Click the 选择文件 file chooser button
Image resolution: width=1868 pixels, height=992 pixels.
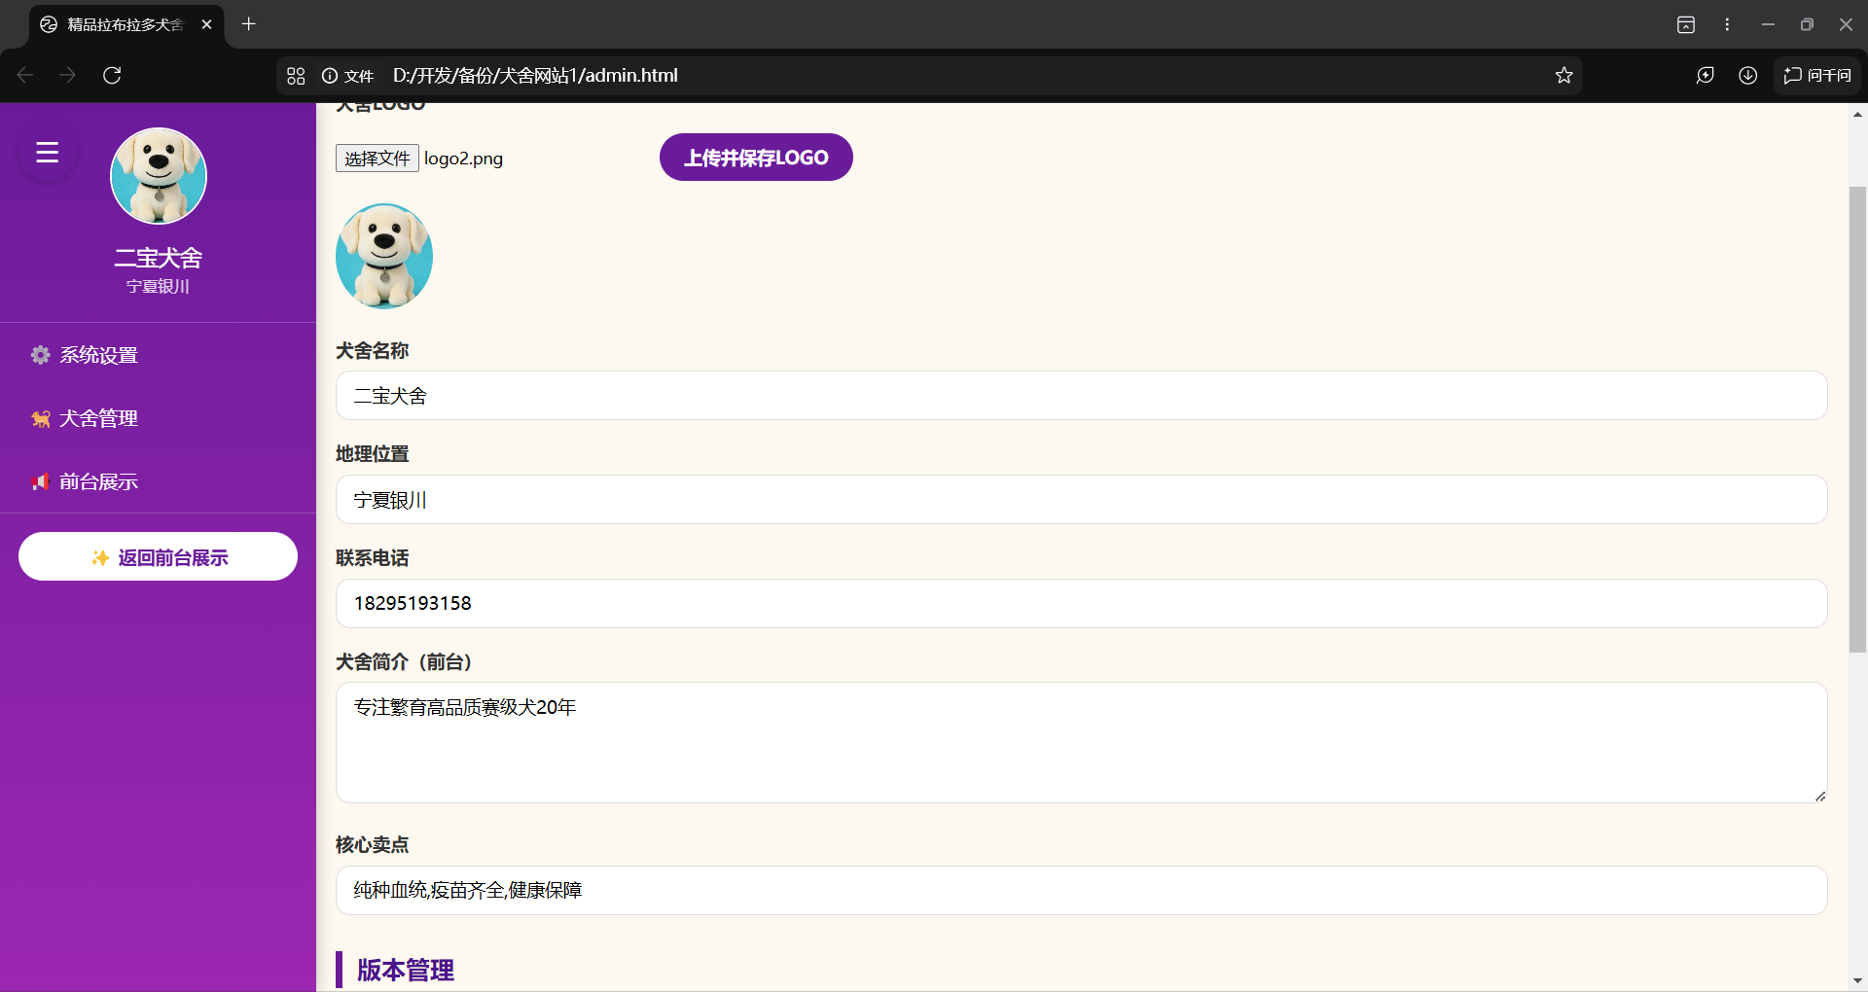point(377,159)
